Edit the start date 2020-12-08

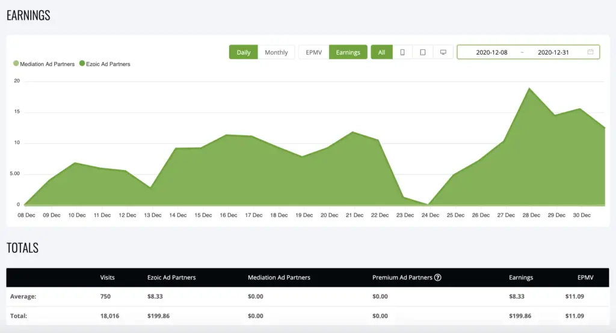pyautogui.click(x=491, y=52)
